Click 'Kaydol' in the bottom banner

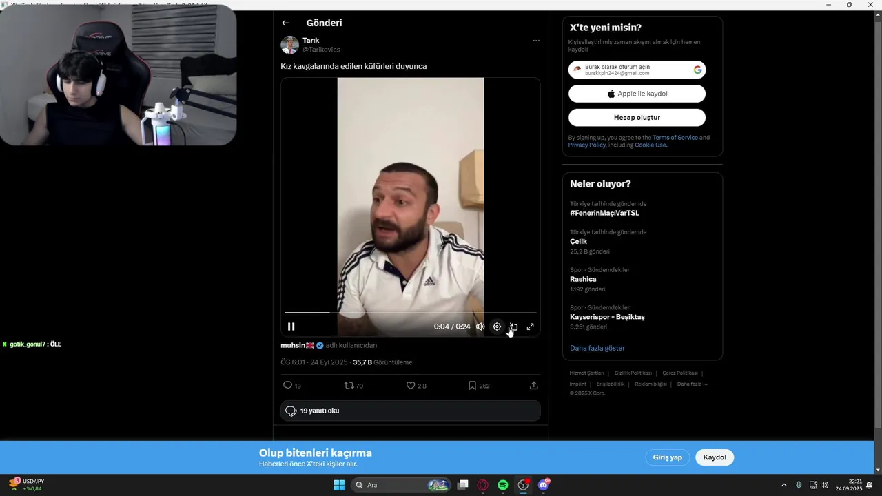(715, 457)
